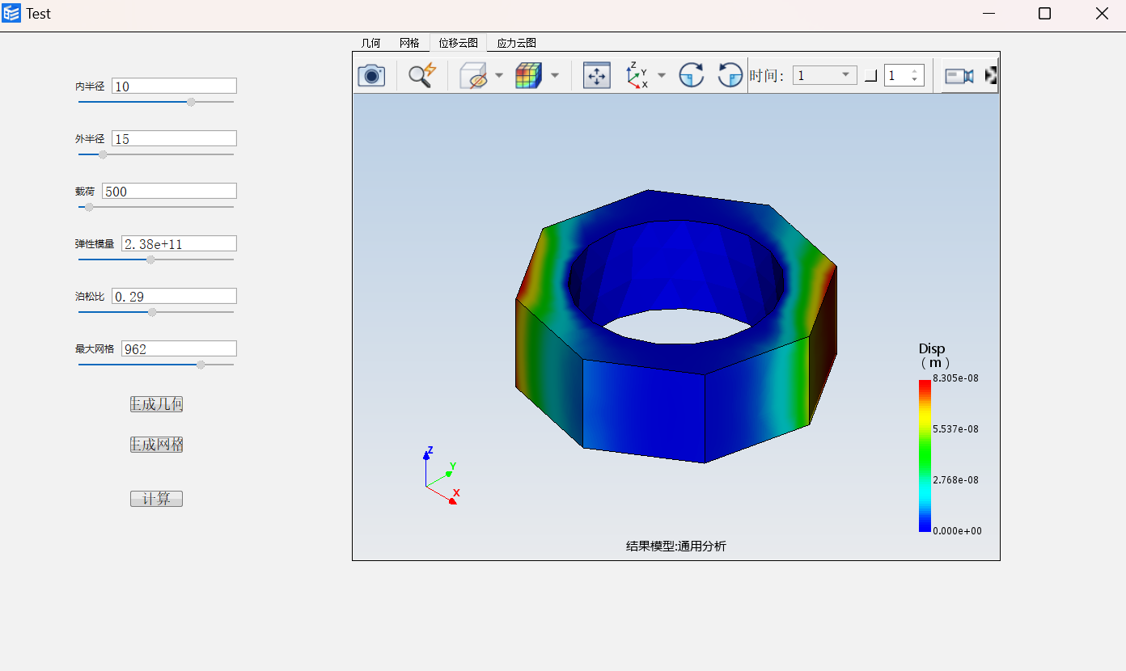Click the 最大网格 input field
The image size is (1126, 671).
(x=179, y=348)
